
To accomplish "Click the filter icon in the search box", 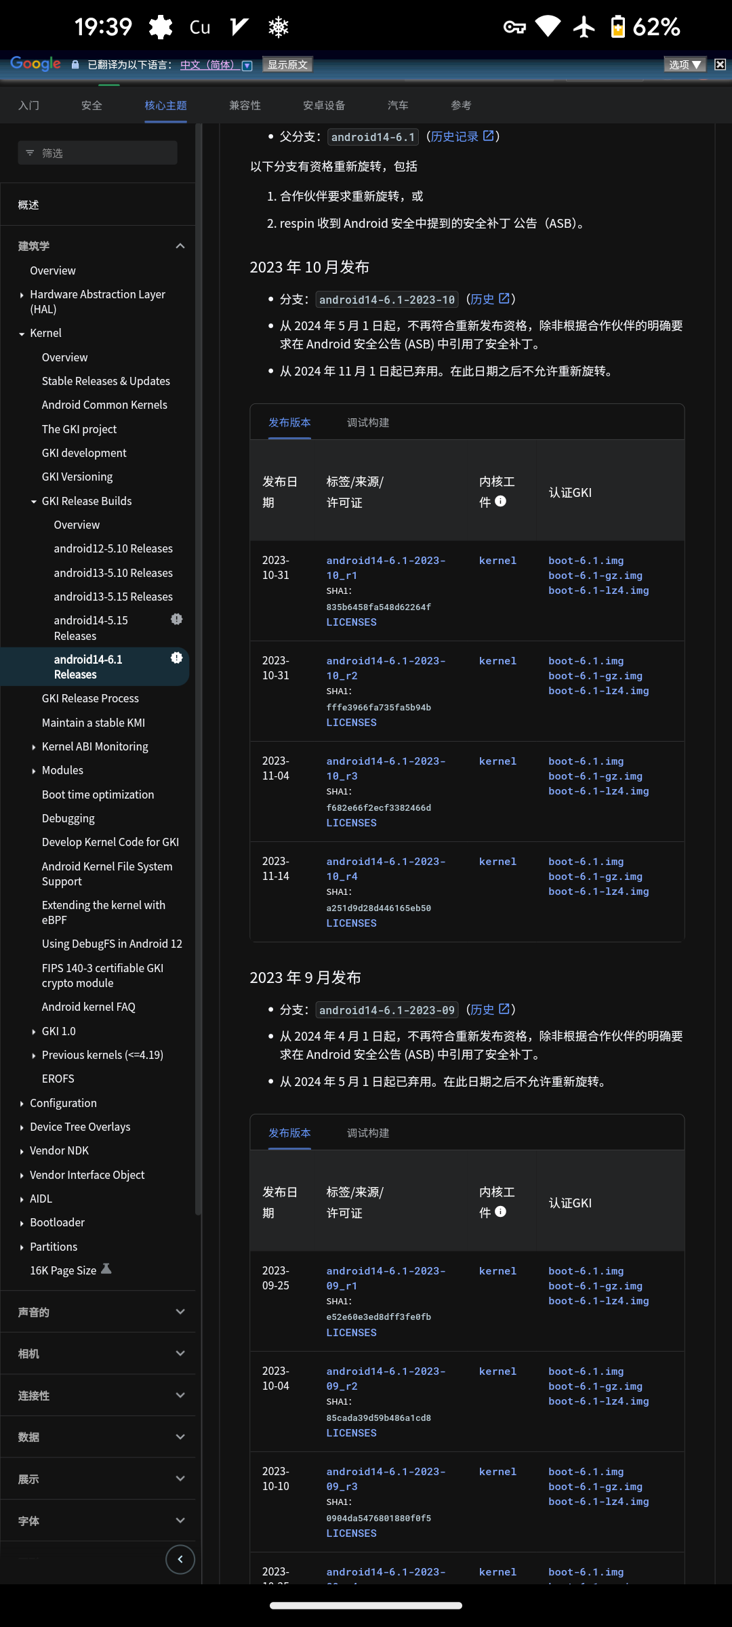I will pyautogui.click(x=30, y=153).
